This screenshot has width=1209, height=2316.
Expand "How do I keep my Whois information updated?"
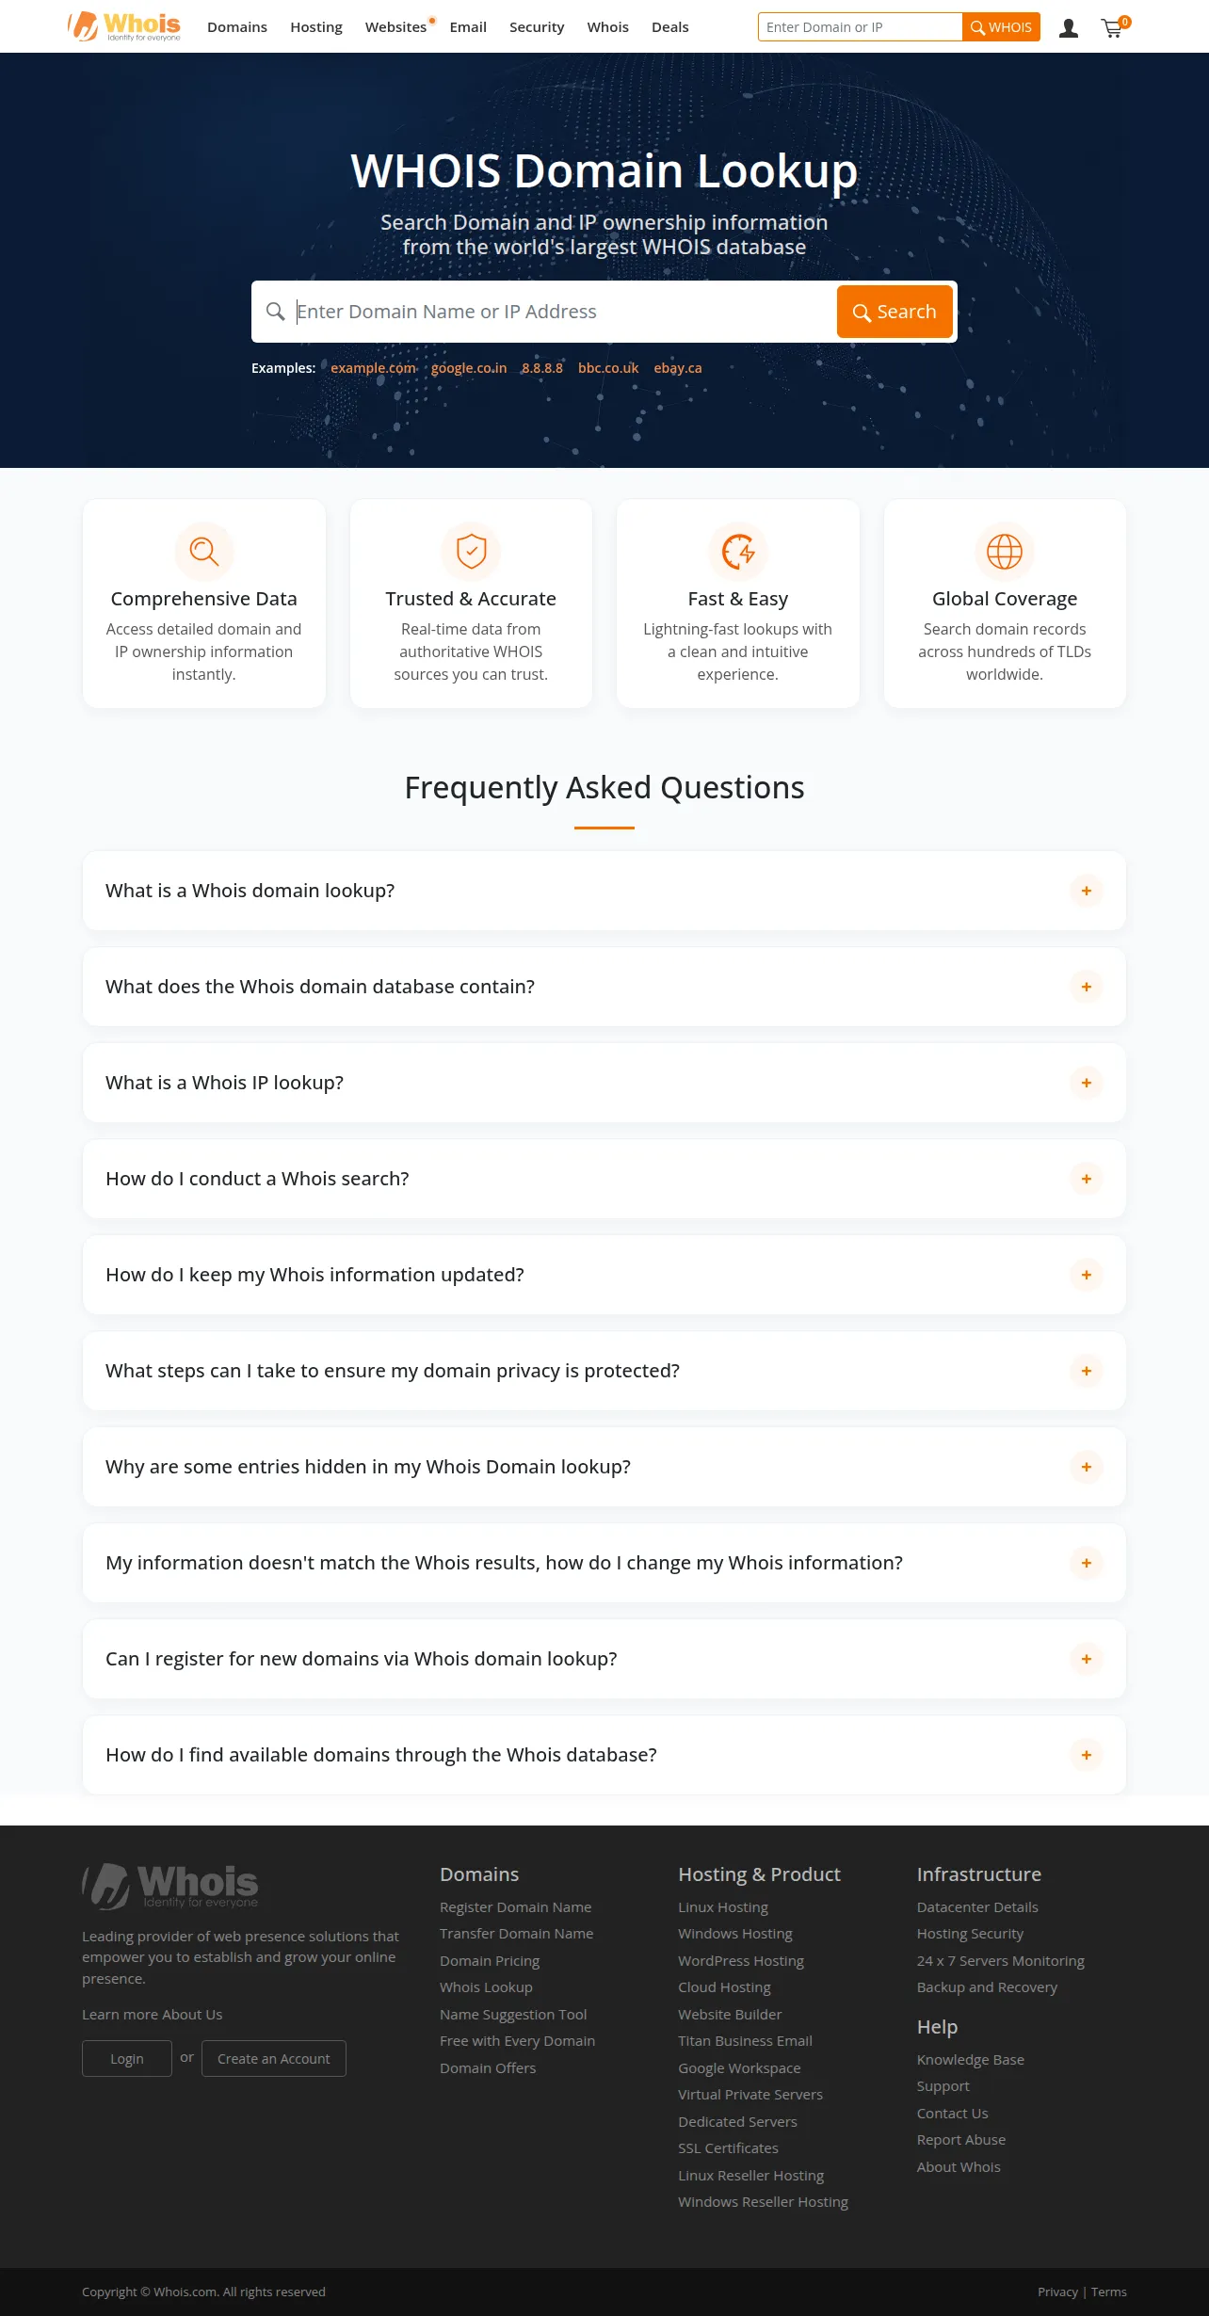[604, 1275]
